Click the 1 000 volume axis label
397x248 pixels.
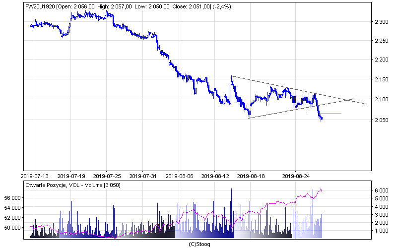point(382,231)
